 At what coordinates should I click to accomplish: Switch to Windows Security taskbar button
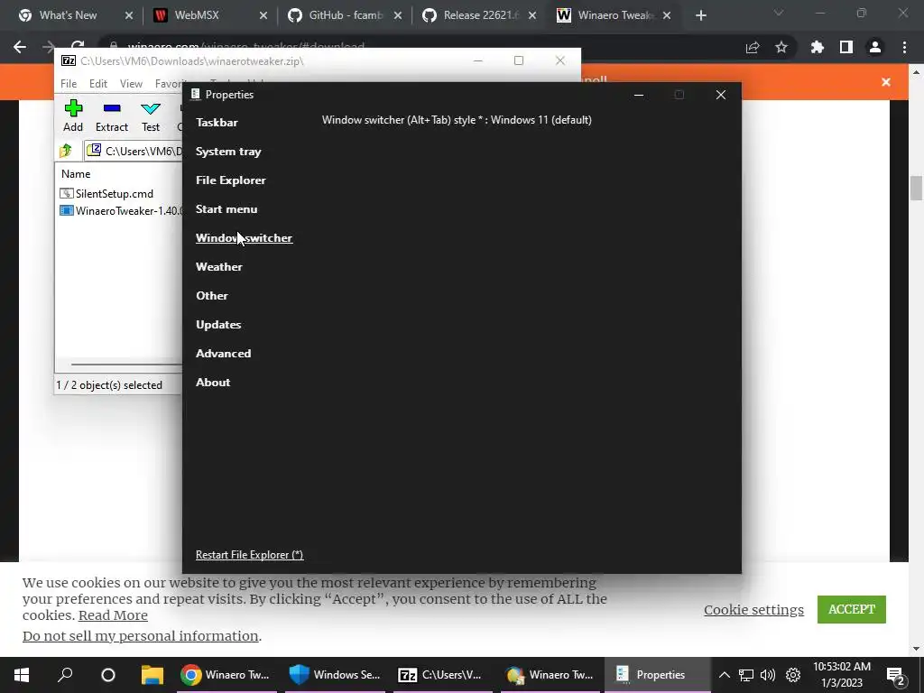335,675
